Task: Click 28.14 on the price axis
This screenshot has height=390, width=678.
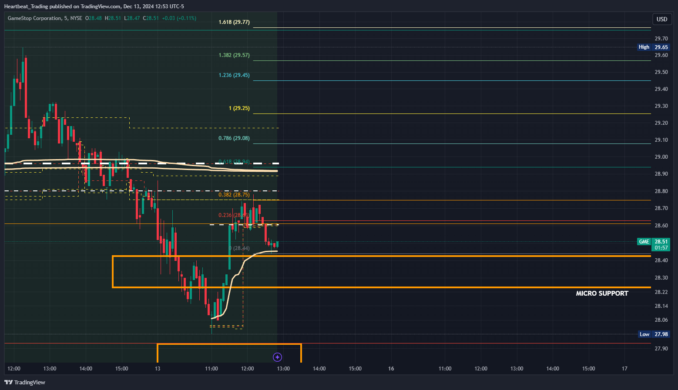Action: [x=661, y=306]
